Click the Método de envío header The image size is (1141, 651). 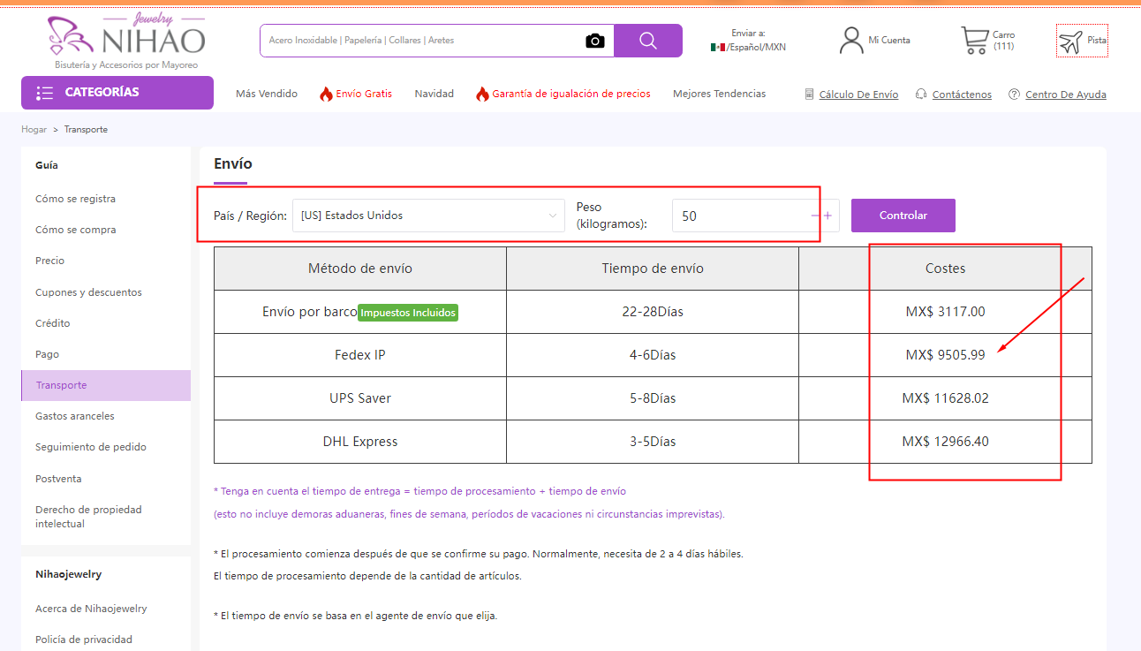pyautogui.click(x=360, y=269)
